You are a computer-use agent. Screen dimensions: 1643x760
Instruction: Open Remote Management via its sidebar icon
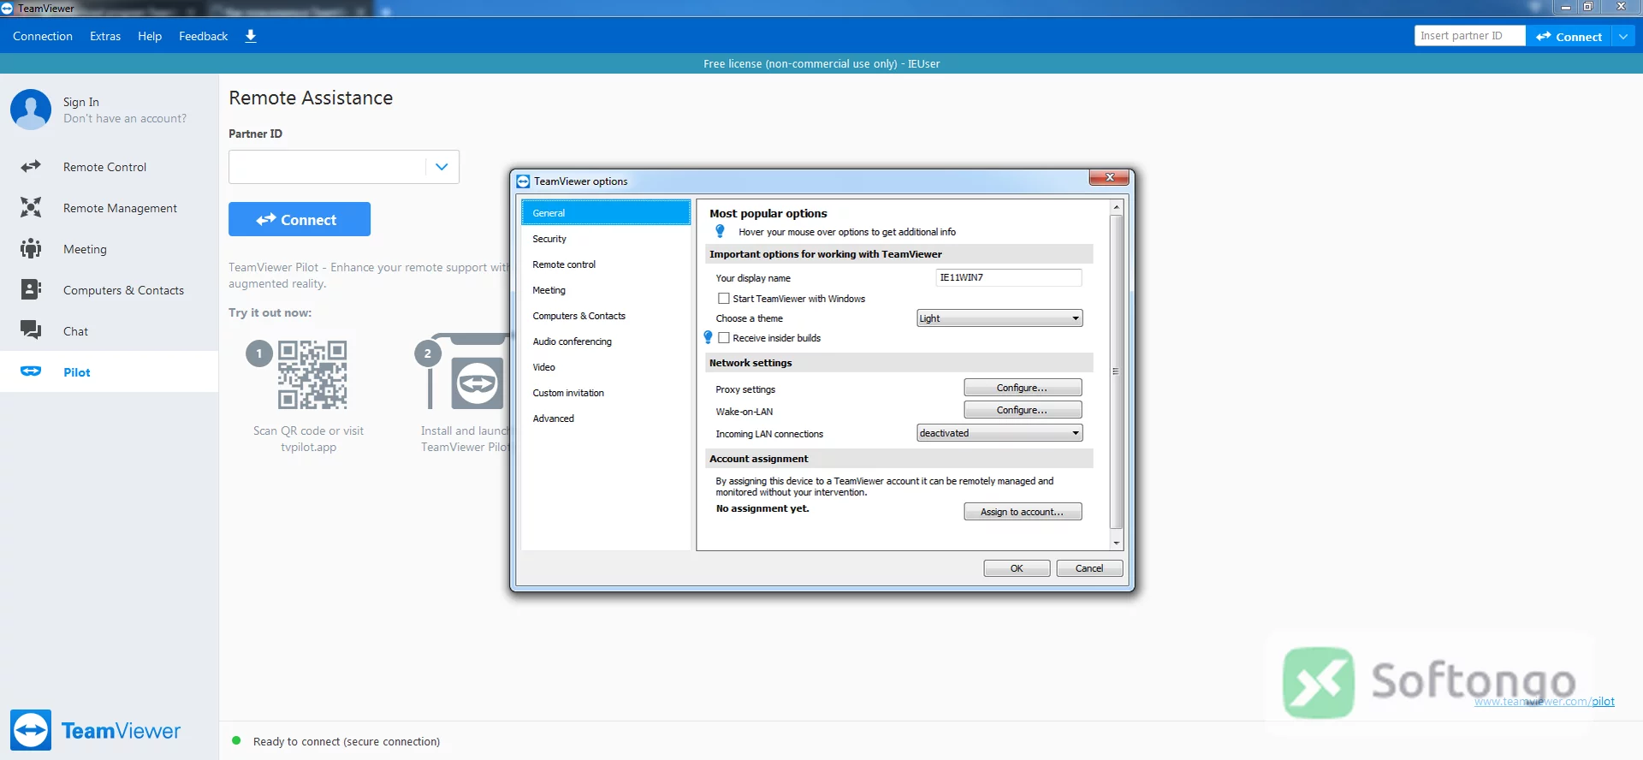pyautogui.click(x=31, y=208)
